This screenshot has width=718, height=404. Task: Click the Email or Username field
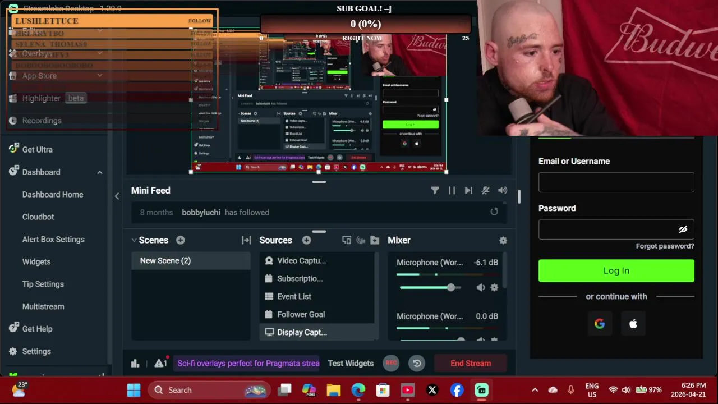(x=616, y=182)
